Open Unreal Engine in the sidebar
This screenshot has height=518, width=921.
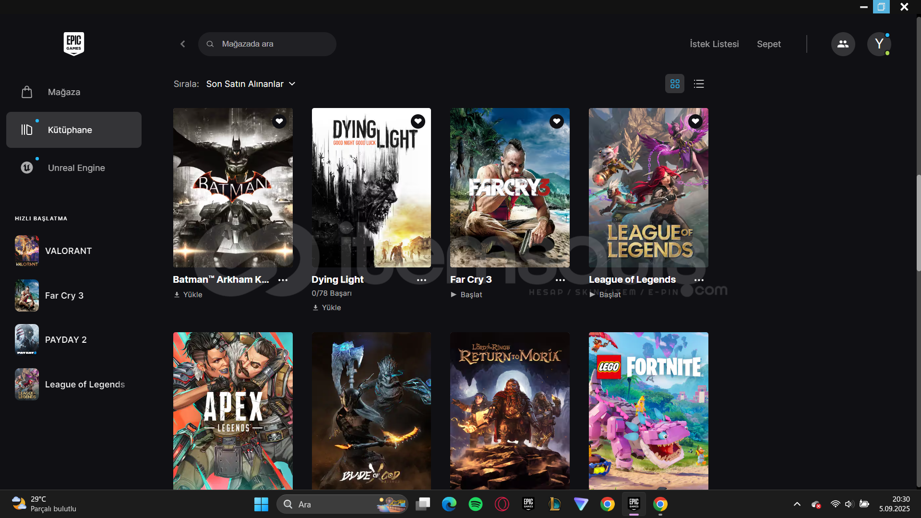(x=74, y=168)
